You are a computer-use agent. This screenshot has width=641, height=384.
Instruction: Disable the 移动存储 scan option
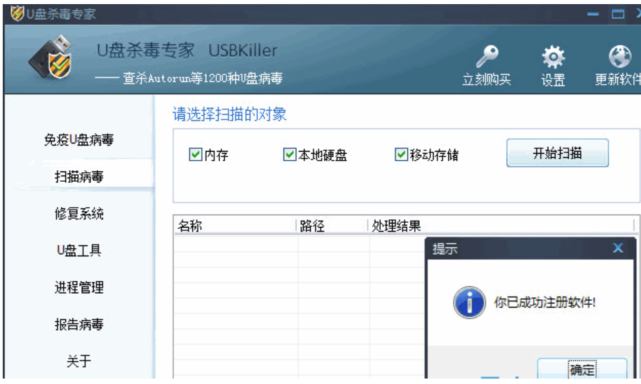[x=401, y=155]
